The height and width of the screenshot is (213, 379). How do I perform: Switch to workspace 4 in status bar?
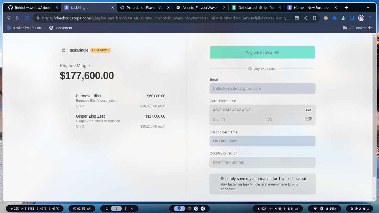pyautogui.click(x=132, y=209)
